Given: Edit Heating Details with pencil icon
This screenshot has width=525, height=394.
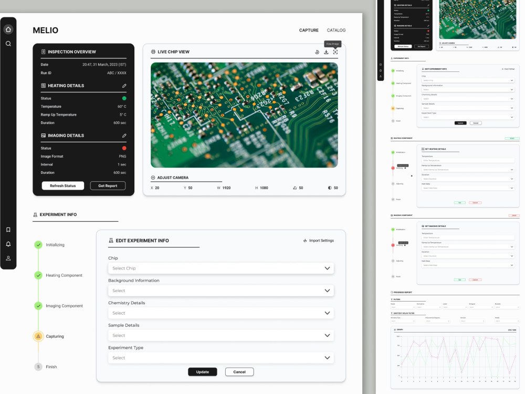Looking at the screenshot, I should [x=124, y=86].
